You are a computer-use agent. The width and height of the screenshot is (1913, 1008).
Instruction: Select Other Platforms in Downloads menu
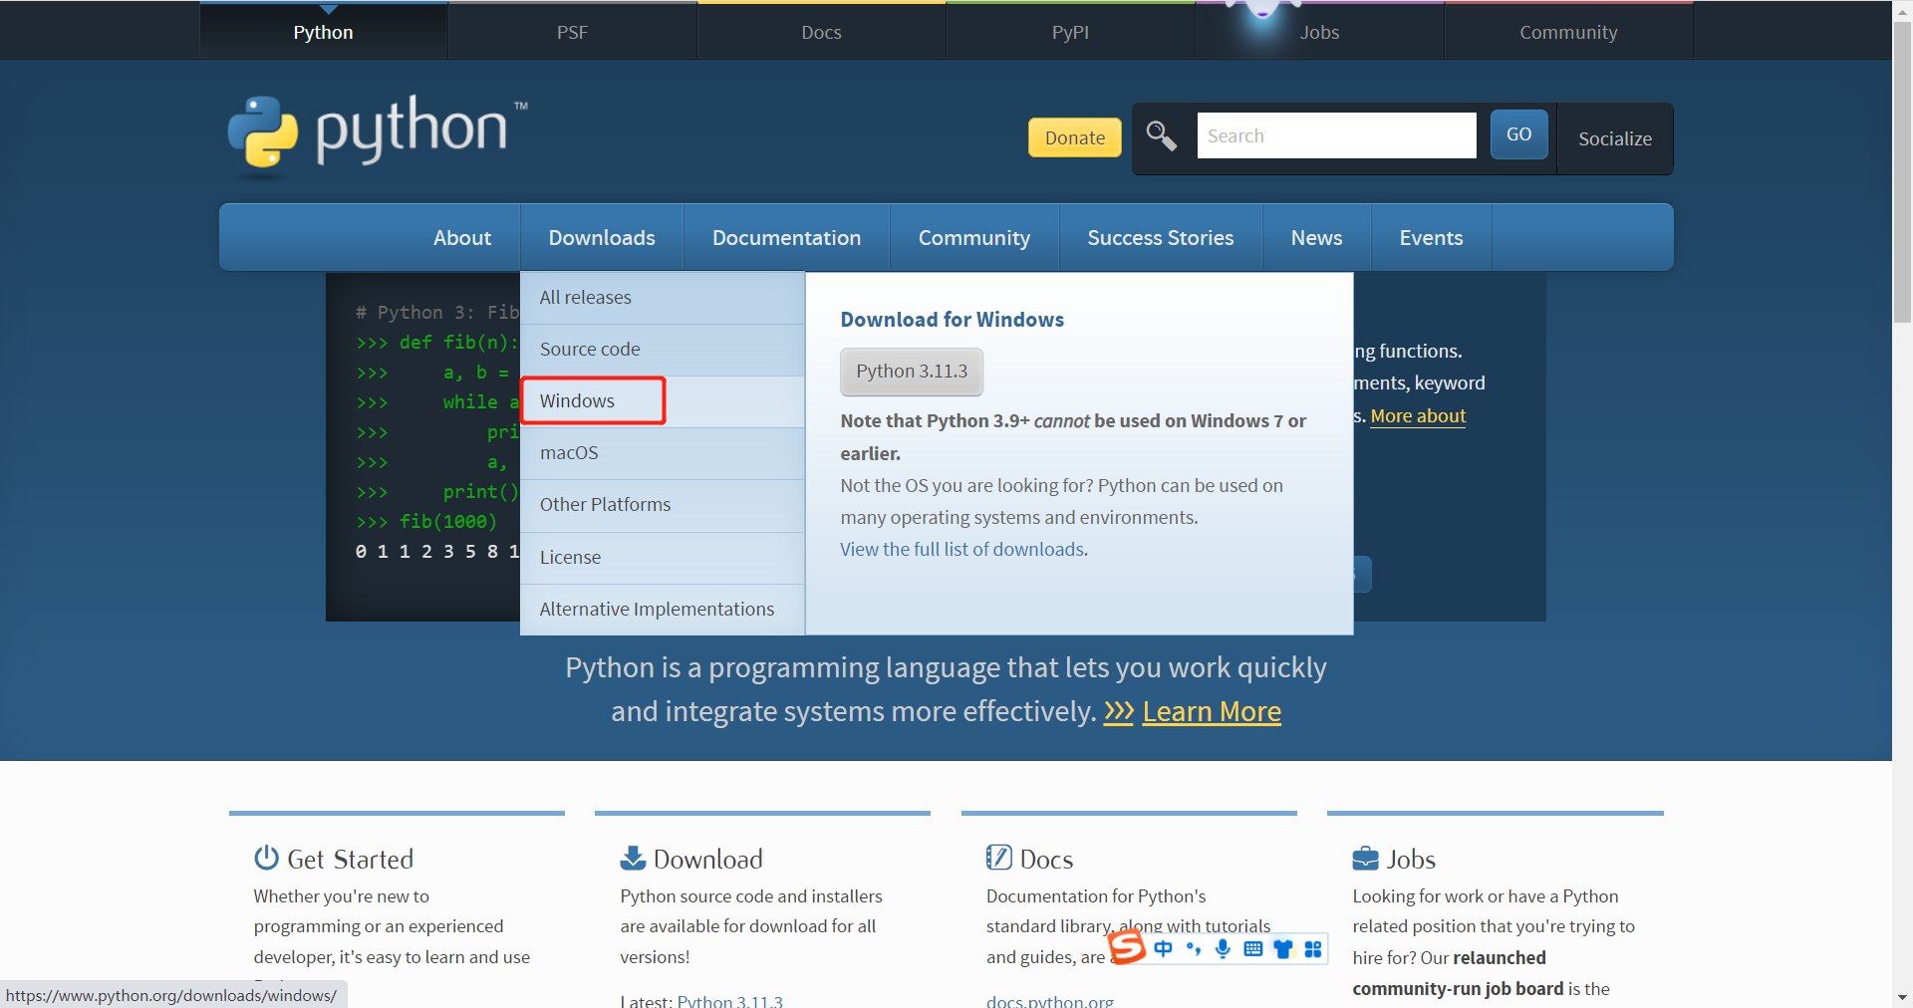[663, 505]
